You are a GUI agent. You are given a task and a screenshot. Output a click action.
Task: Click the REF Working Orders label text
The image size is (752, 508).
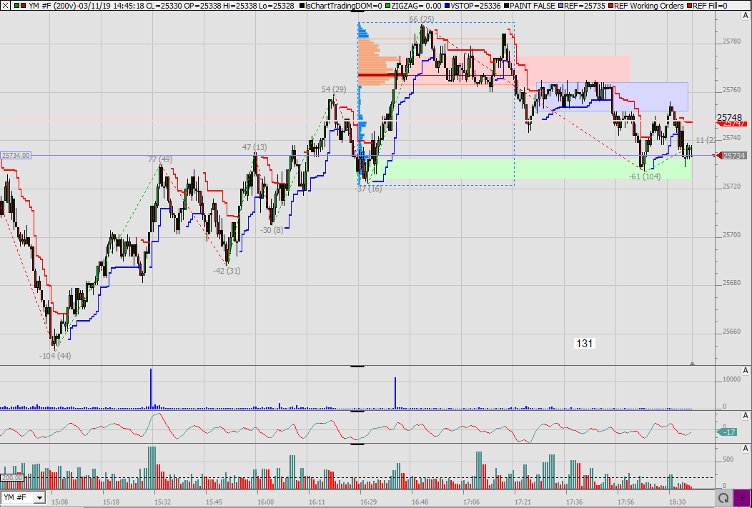pos(647,5)
